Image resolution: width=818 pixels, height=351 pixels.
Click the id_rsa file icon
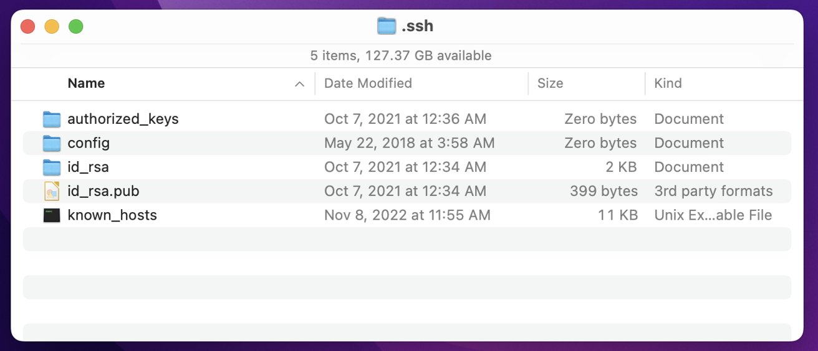[x=52, y=167]
